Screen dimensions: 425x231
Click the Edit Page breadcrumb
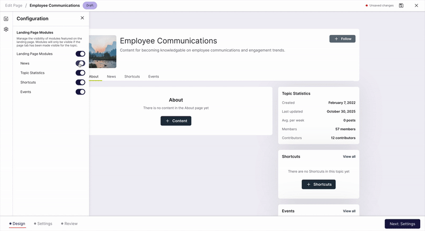coord(14,5)
